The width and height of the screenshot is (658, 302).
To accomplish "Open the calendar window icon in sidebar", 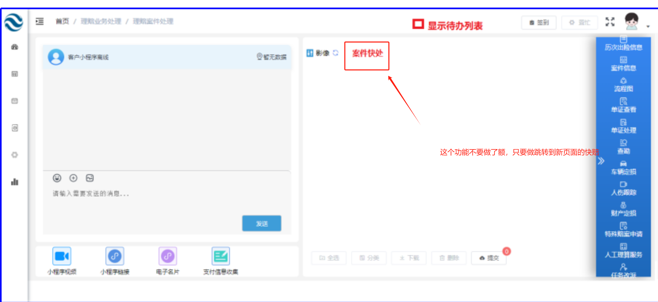I will pyautogui.click(x=14, y=101).
